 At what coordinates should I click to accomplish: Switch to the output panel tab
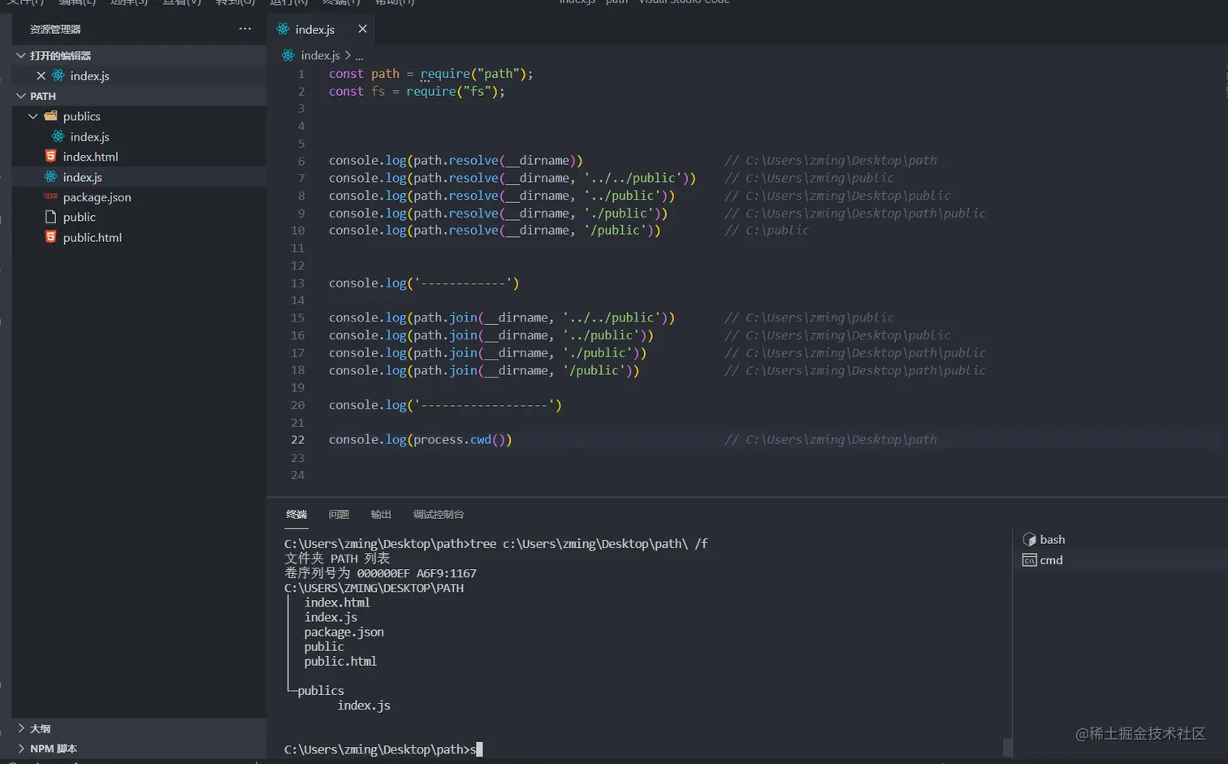381,514
